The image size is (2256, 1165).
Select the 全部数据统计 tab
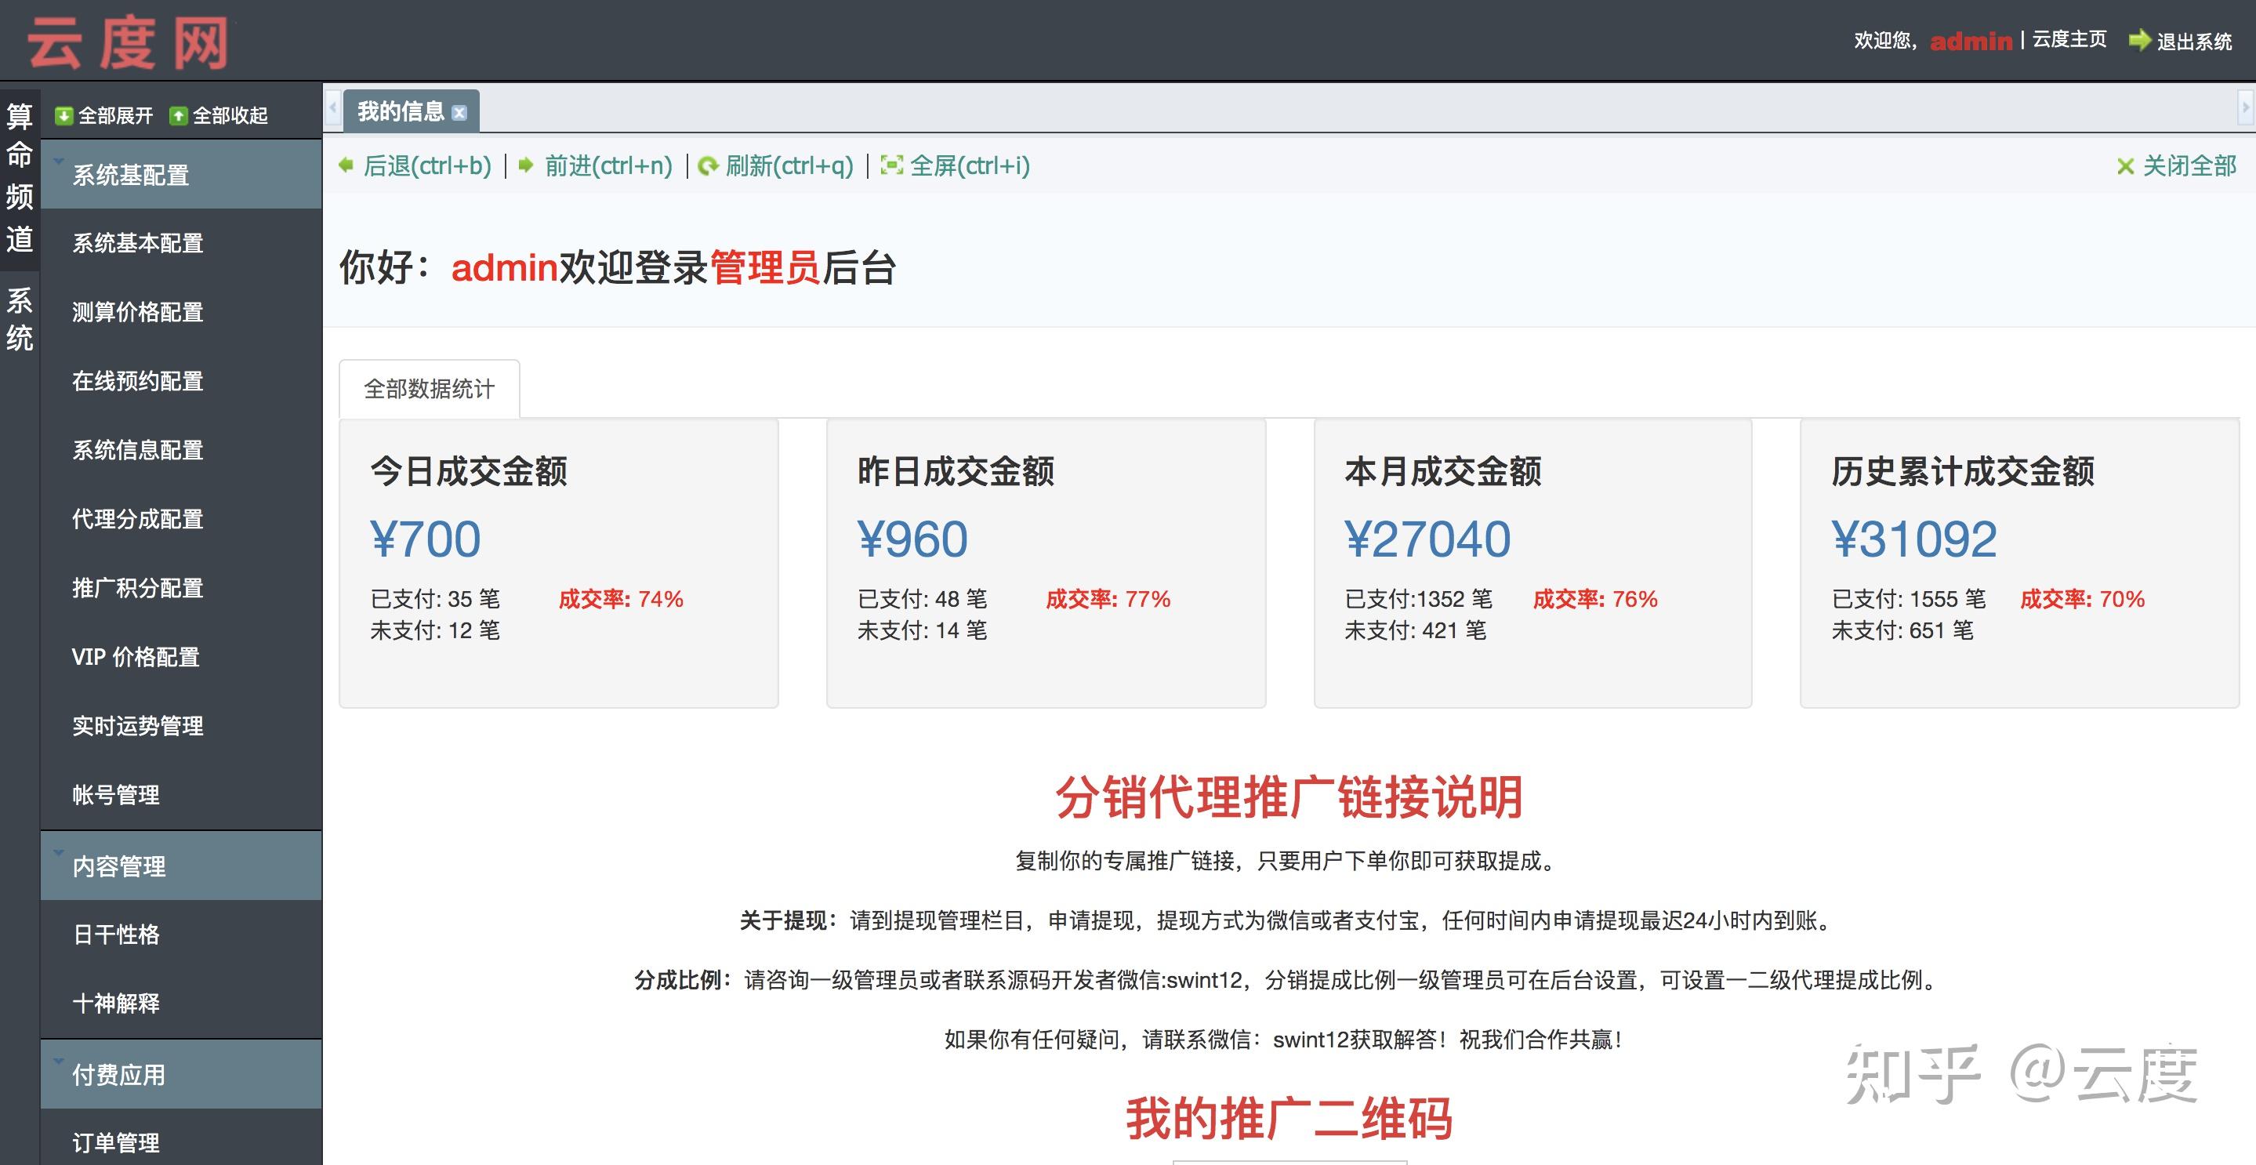tap(429, 389)
